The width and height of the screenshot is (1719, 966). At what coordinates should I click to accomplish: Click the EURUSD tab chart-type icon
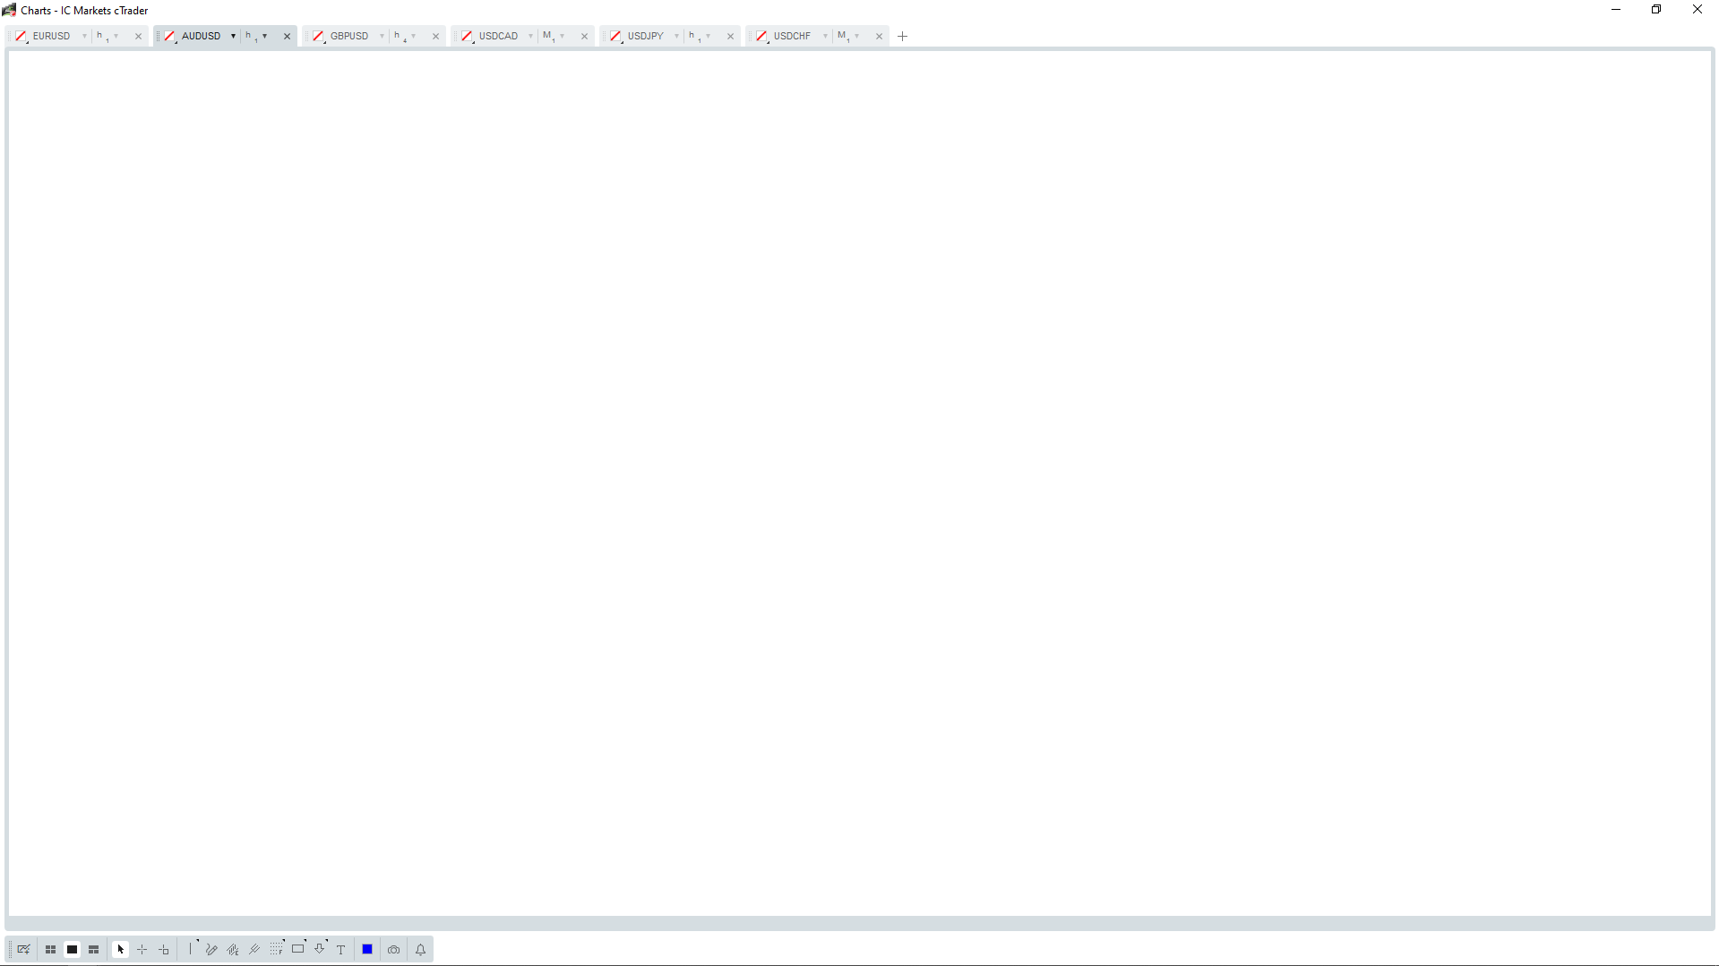click(x=21, y=37)
